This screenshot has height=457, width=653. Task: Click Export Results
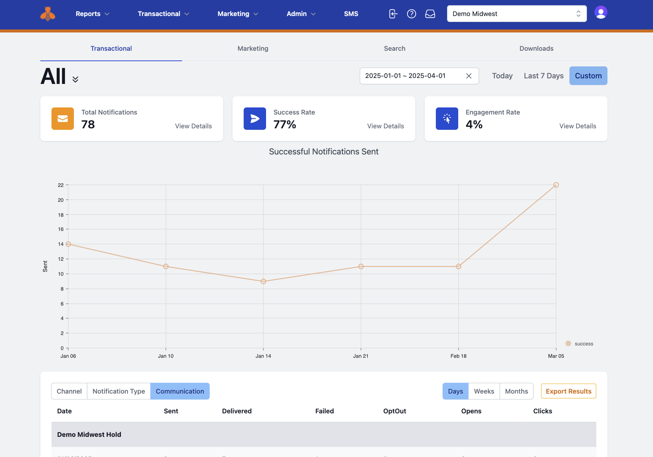pyautogui.click(x=568, y=391)
